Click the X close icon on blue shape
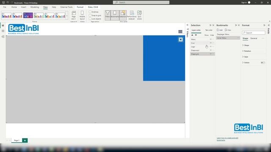 (x=181, y=40)
